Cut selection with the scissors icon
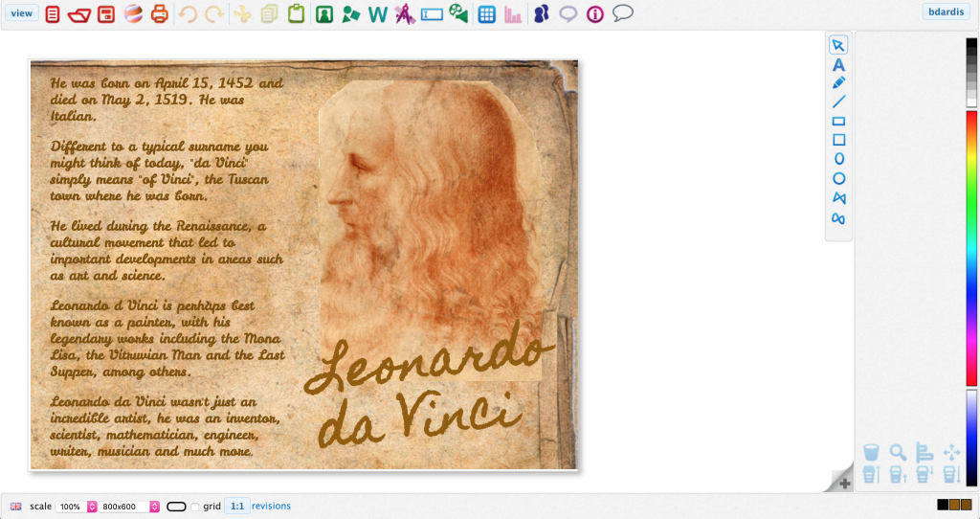Image resolution: width=980 pixels, height=519 pixels. click(x=242, y=13)
